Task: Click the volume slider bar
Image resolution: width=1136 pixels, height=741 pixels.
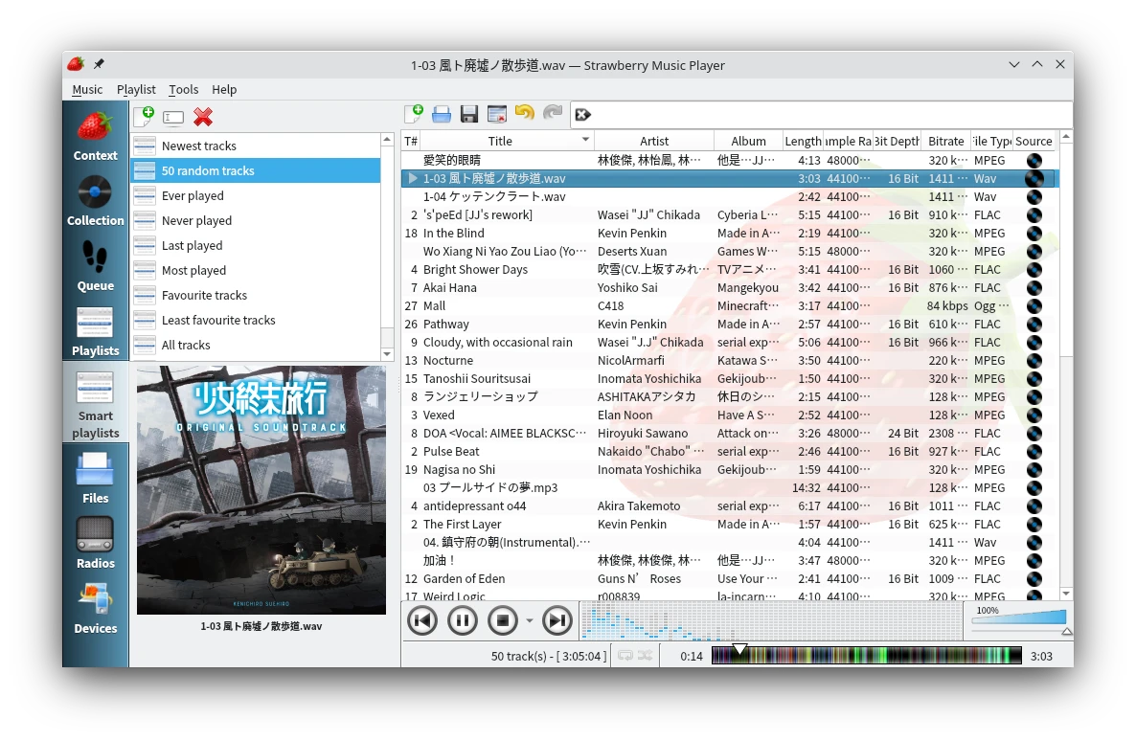Action: point(1018,619)
